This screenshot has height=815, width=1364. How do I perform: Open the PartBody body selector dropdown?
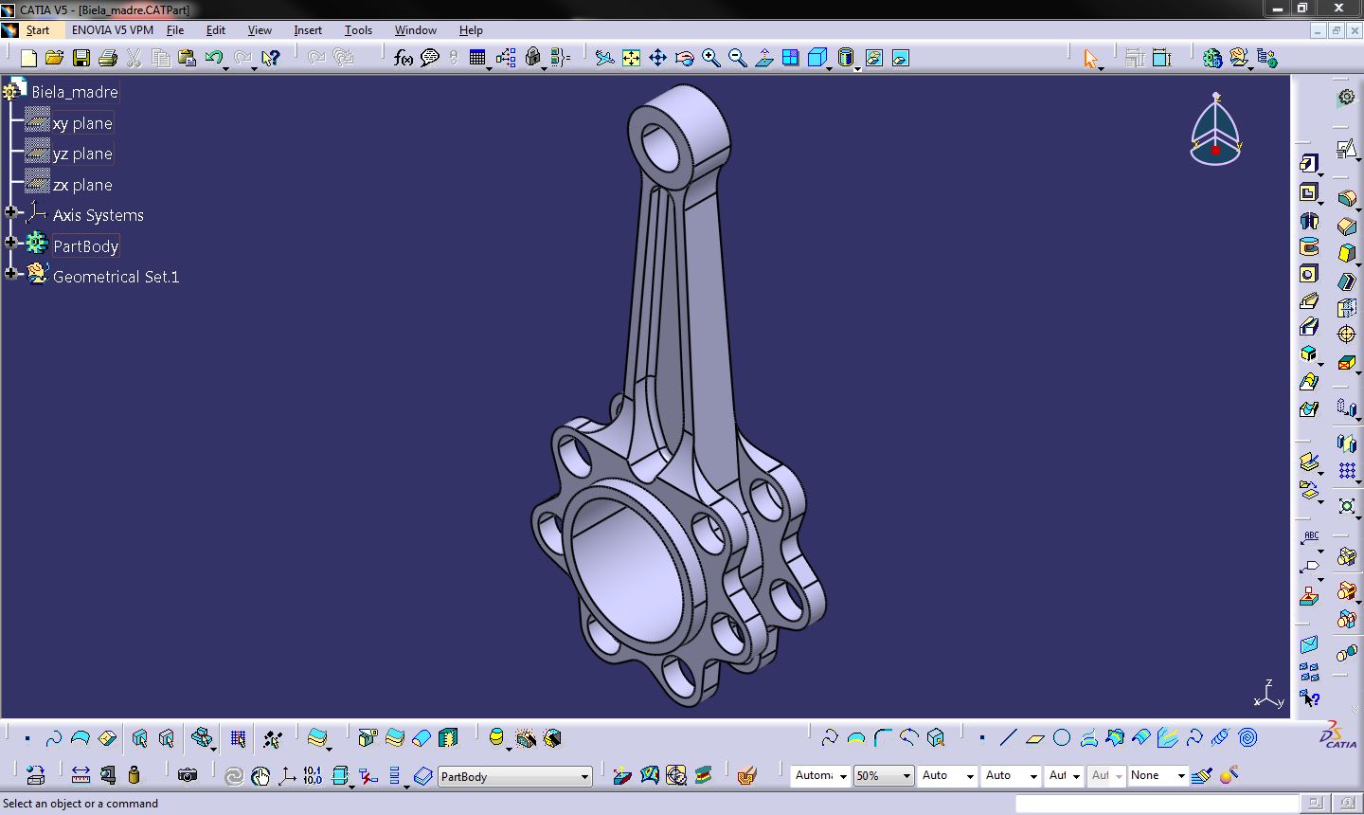coord(585,776)
